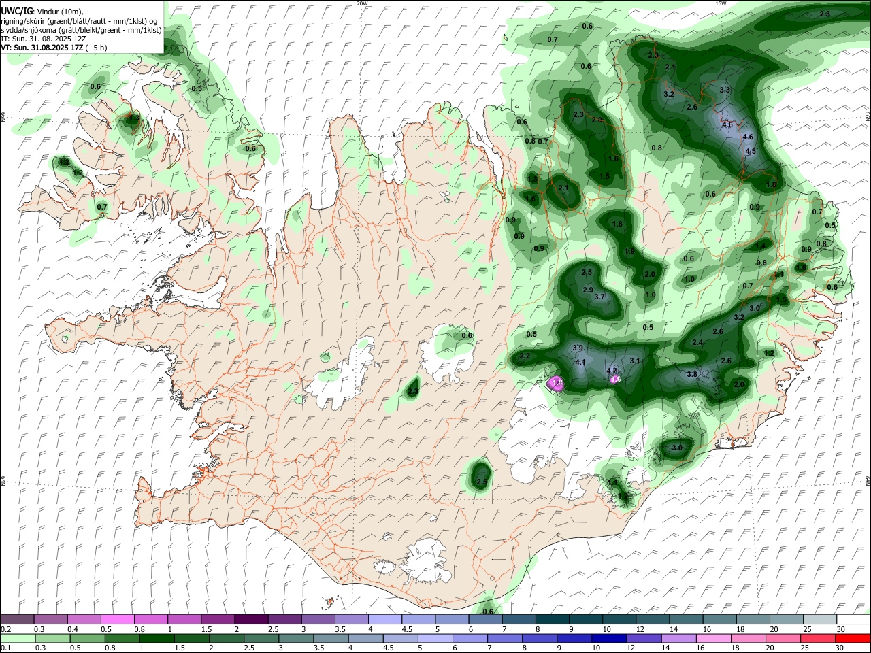Click the 1.4 precipitation value label
Viewport: 871px width, 653px height.
760,246
